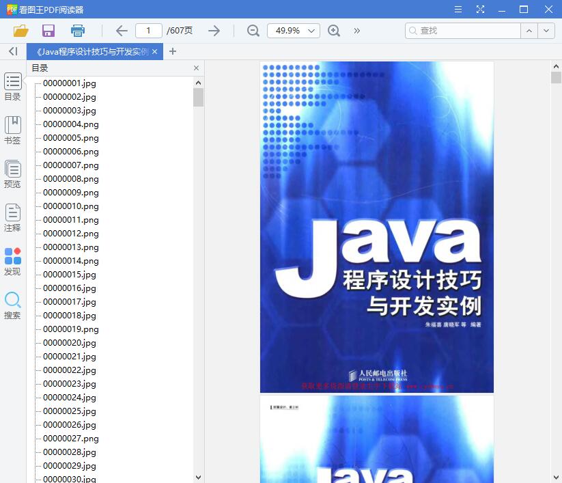Go to previous page with the left arrow
This screenshot has width=562, height=483.
[122, 31]
